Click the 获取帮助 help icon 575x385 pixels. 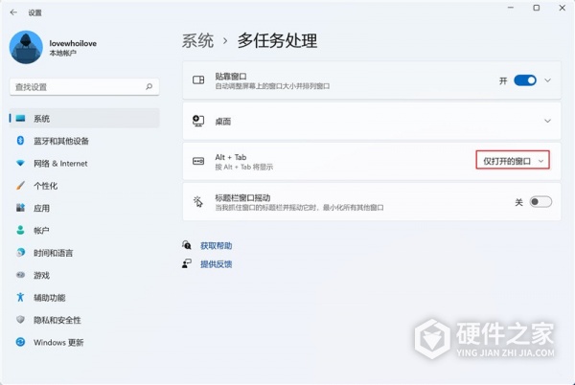tap(187, 245)
